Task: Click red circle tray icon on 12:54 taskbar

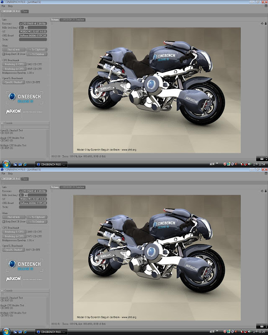Action: pos(225,164)
